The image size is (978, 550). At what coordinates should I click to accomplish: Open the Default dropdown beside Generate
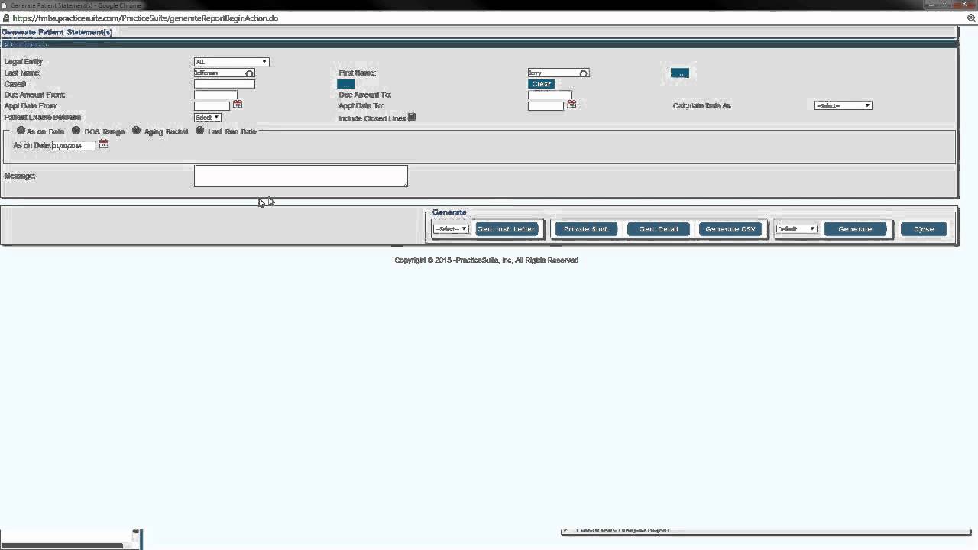(797, 229)
